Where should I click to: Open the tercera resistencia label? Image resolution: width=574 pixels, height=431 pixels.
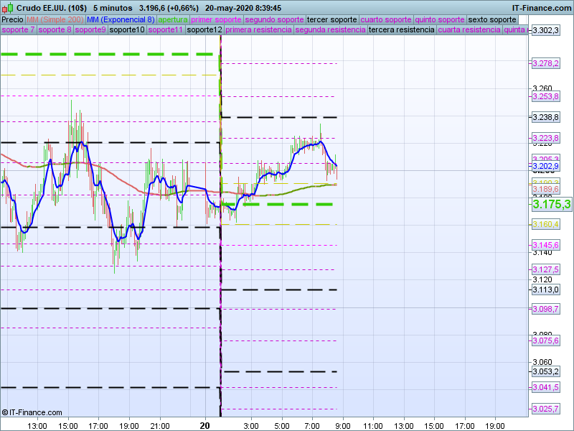point(400,30)
